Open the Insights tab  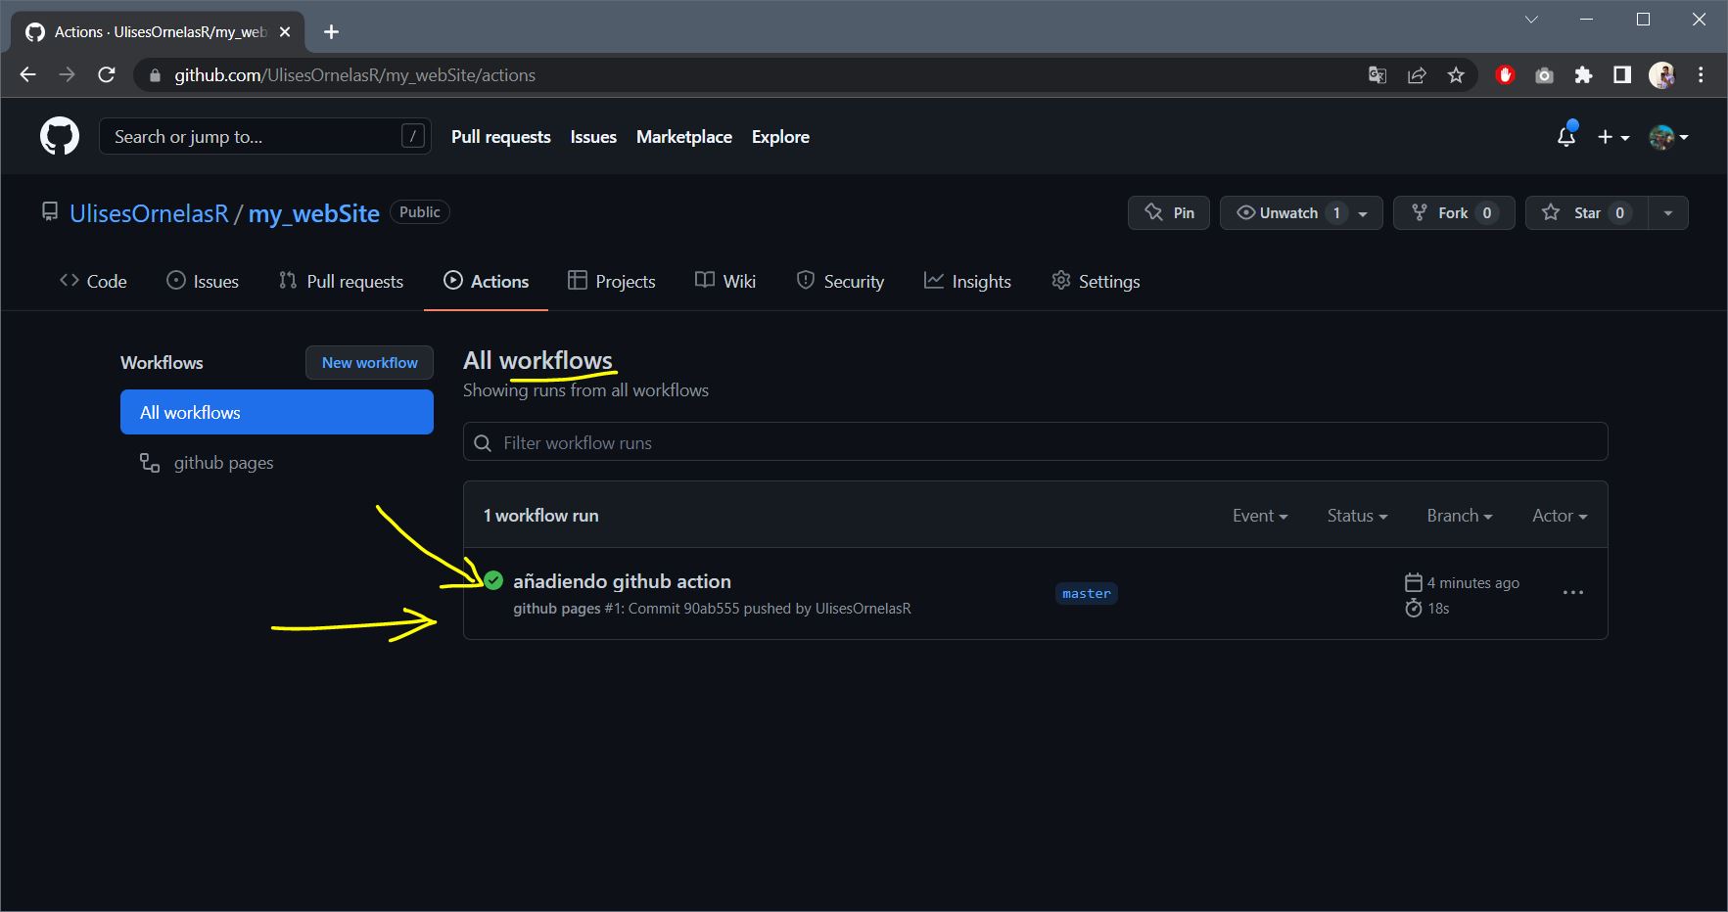tap(967, 282)
